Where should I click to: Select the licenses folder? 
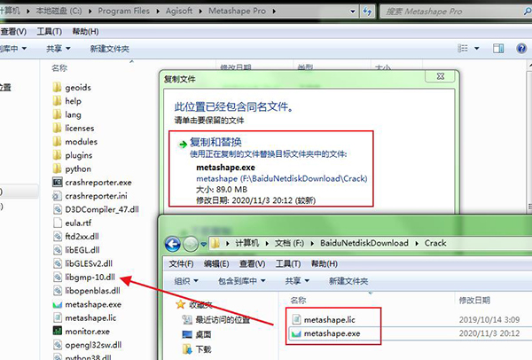[74, 129]
